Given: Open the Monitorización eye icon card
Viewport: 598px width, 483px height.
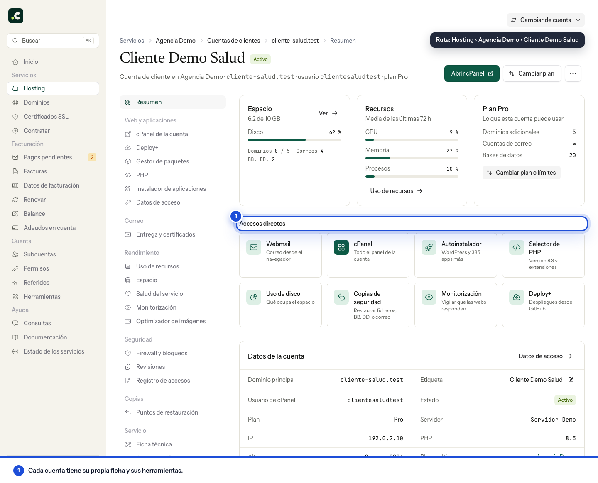Looking at the screenshot, I should tap(429, 297).
